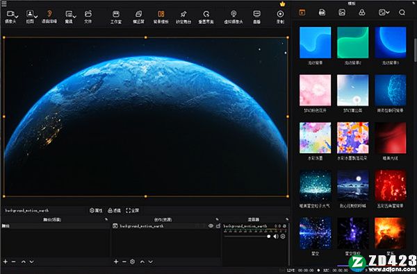
Task: Open the hamburger main menu
Action: (x=4, y=3)
